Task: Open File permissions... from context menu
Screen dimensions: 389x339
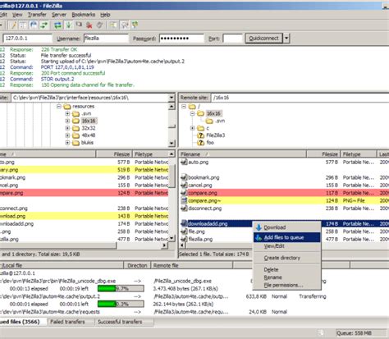Action: click(x=286, y=285)
